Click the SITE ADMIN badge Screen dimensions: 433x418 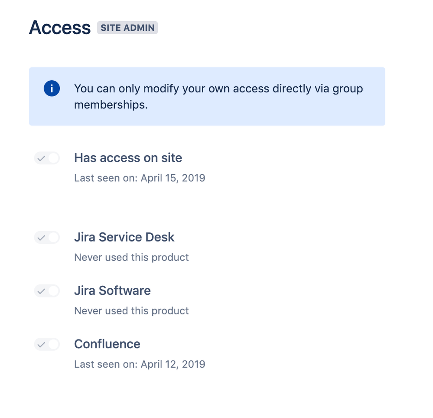point(127,28)
